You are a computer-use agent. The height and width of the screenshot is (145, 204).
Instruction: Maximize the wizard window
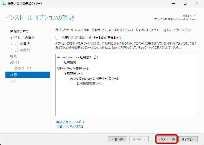point(185,3)
